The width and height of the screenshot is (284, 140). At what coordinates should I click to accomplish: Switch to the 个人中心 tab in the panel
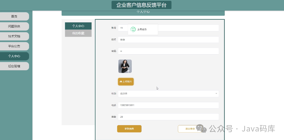coord(78,26)
